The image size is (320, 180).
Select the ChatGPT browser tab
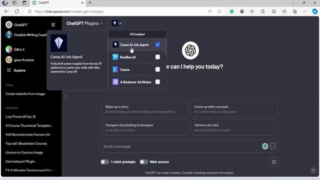pos(58,3)
